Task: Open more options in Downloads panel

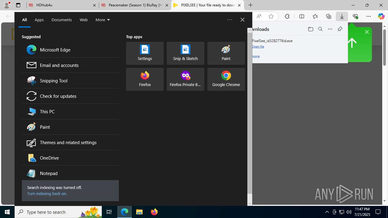Action: (330, 29)
